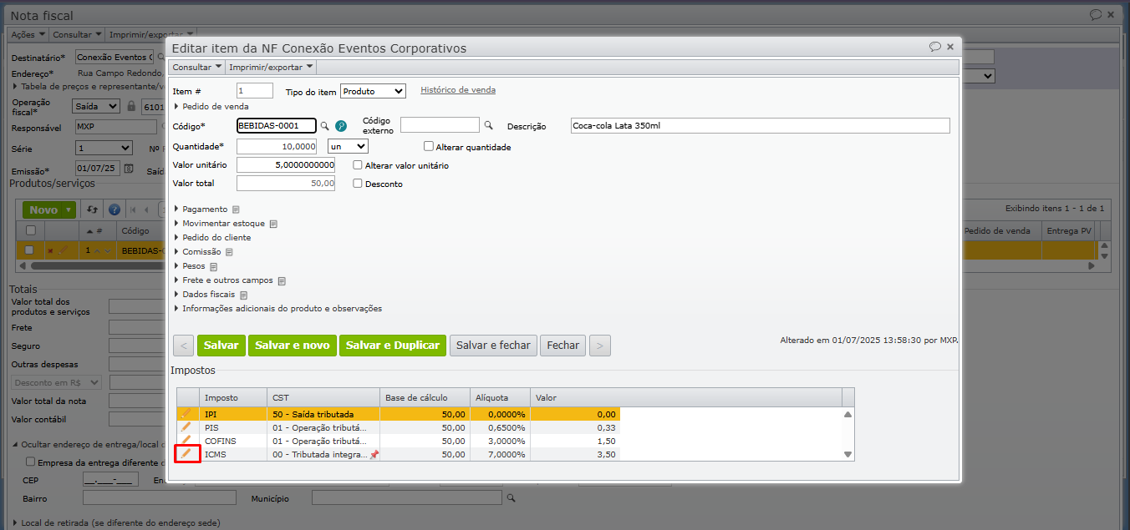1130x530 pixels.
Task: Open the Série dropdown in Nota fiscal
Action: pos(104,148)
